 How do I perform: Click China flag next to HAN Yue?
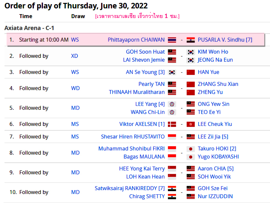(x=190, y=72)
